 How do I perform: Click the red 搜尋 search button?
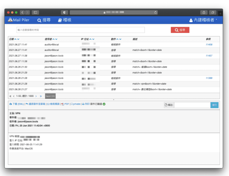click(x=180, y=30)
